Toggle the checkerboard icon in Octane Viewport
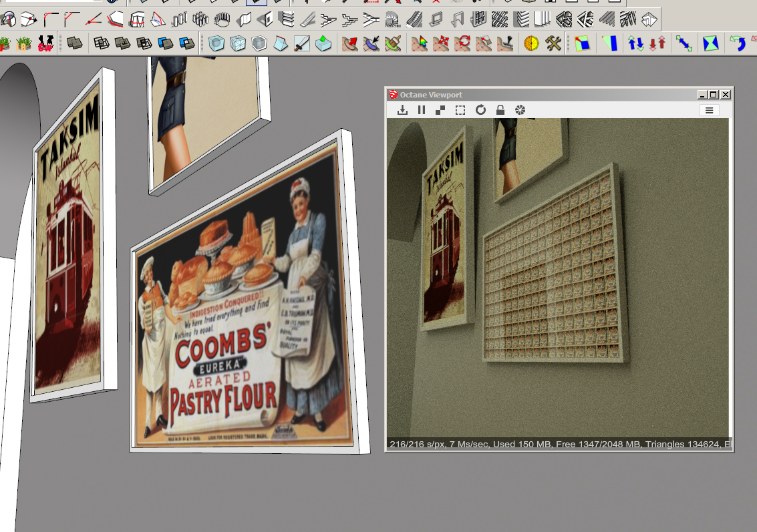Viewport: 757px width, 532px height. 440,110
